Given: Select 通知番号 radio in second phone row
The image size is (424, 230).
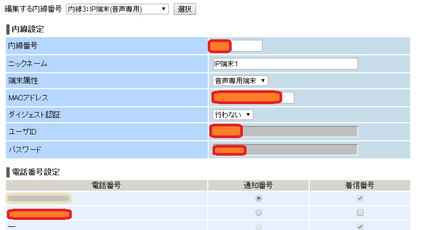Looking at the screenshot, I should [259, 212].
